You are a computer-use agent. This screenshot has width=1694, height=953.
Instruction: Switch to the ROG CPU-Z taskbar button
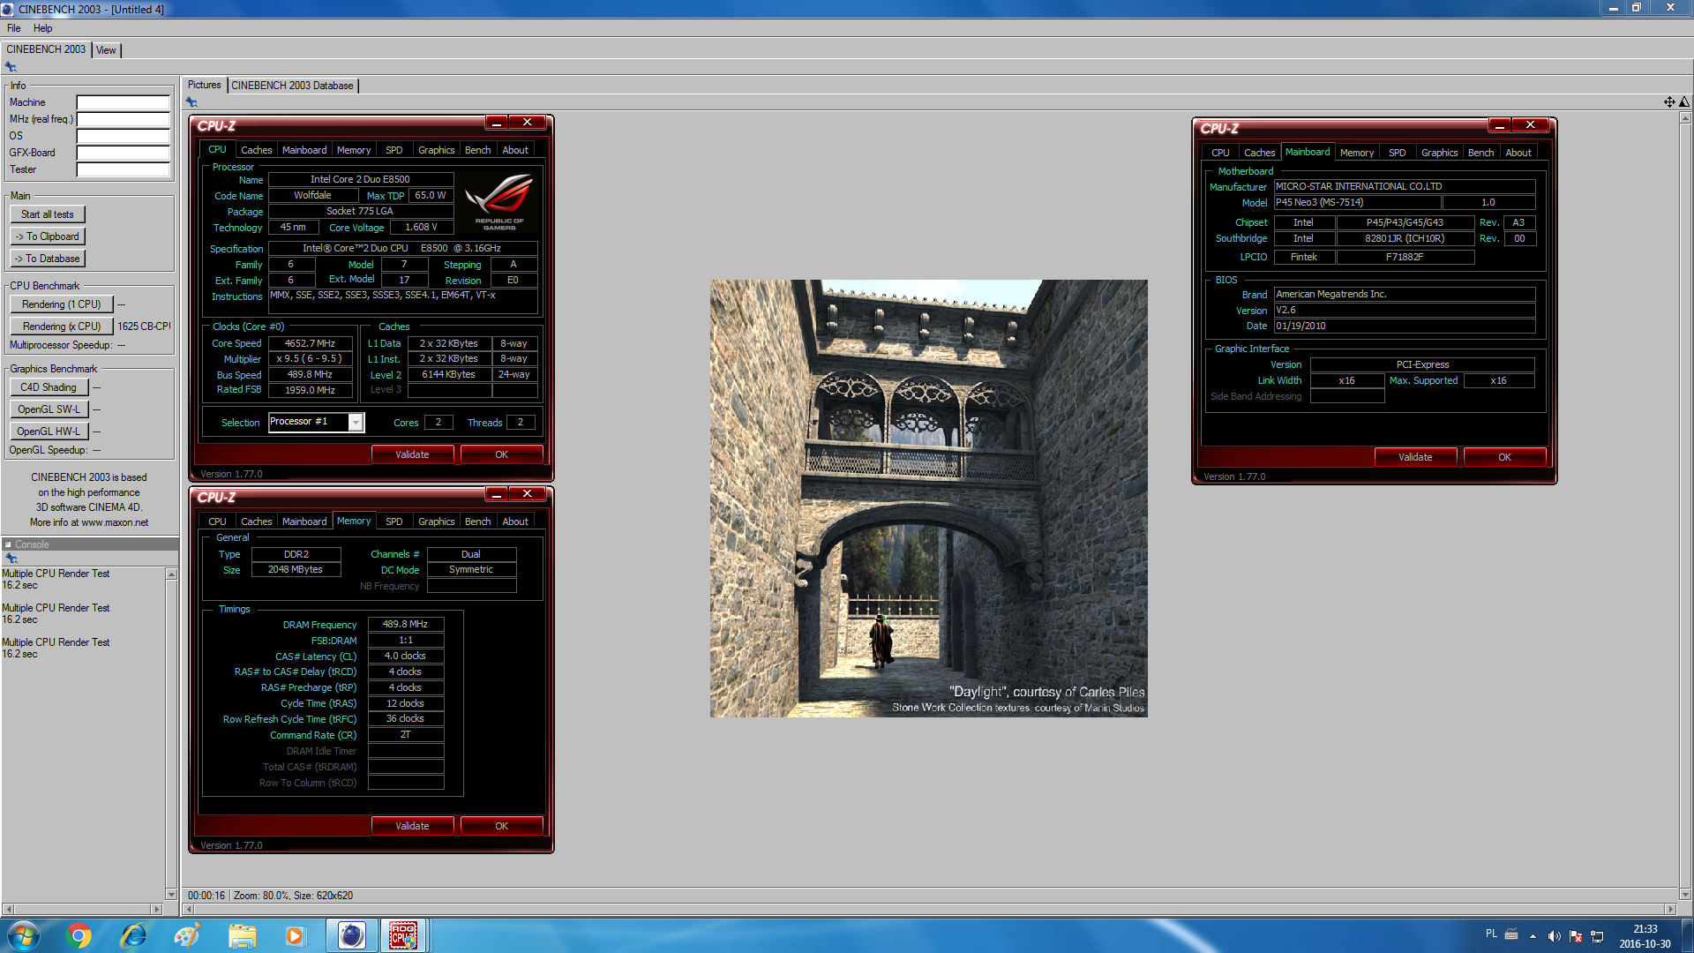tap(404, 935)
